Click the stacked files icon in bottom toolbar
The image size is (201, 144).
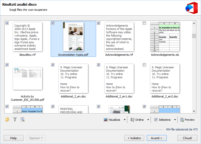(7, 119)
